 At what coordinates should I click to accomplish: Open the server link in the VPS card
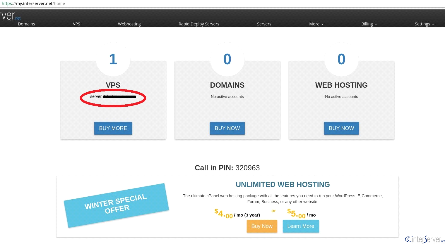[113, 96]
